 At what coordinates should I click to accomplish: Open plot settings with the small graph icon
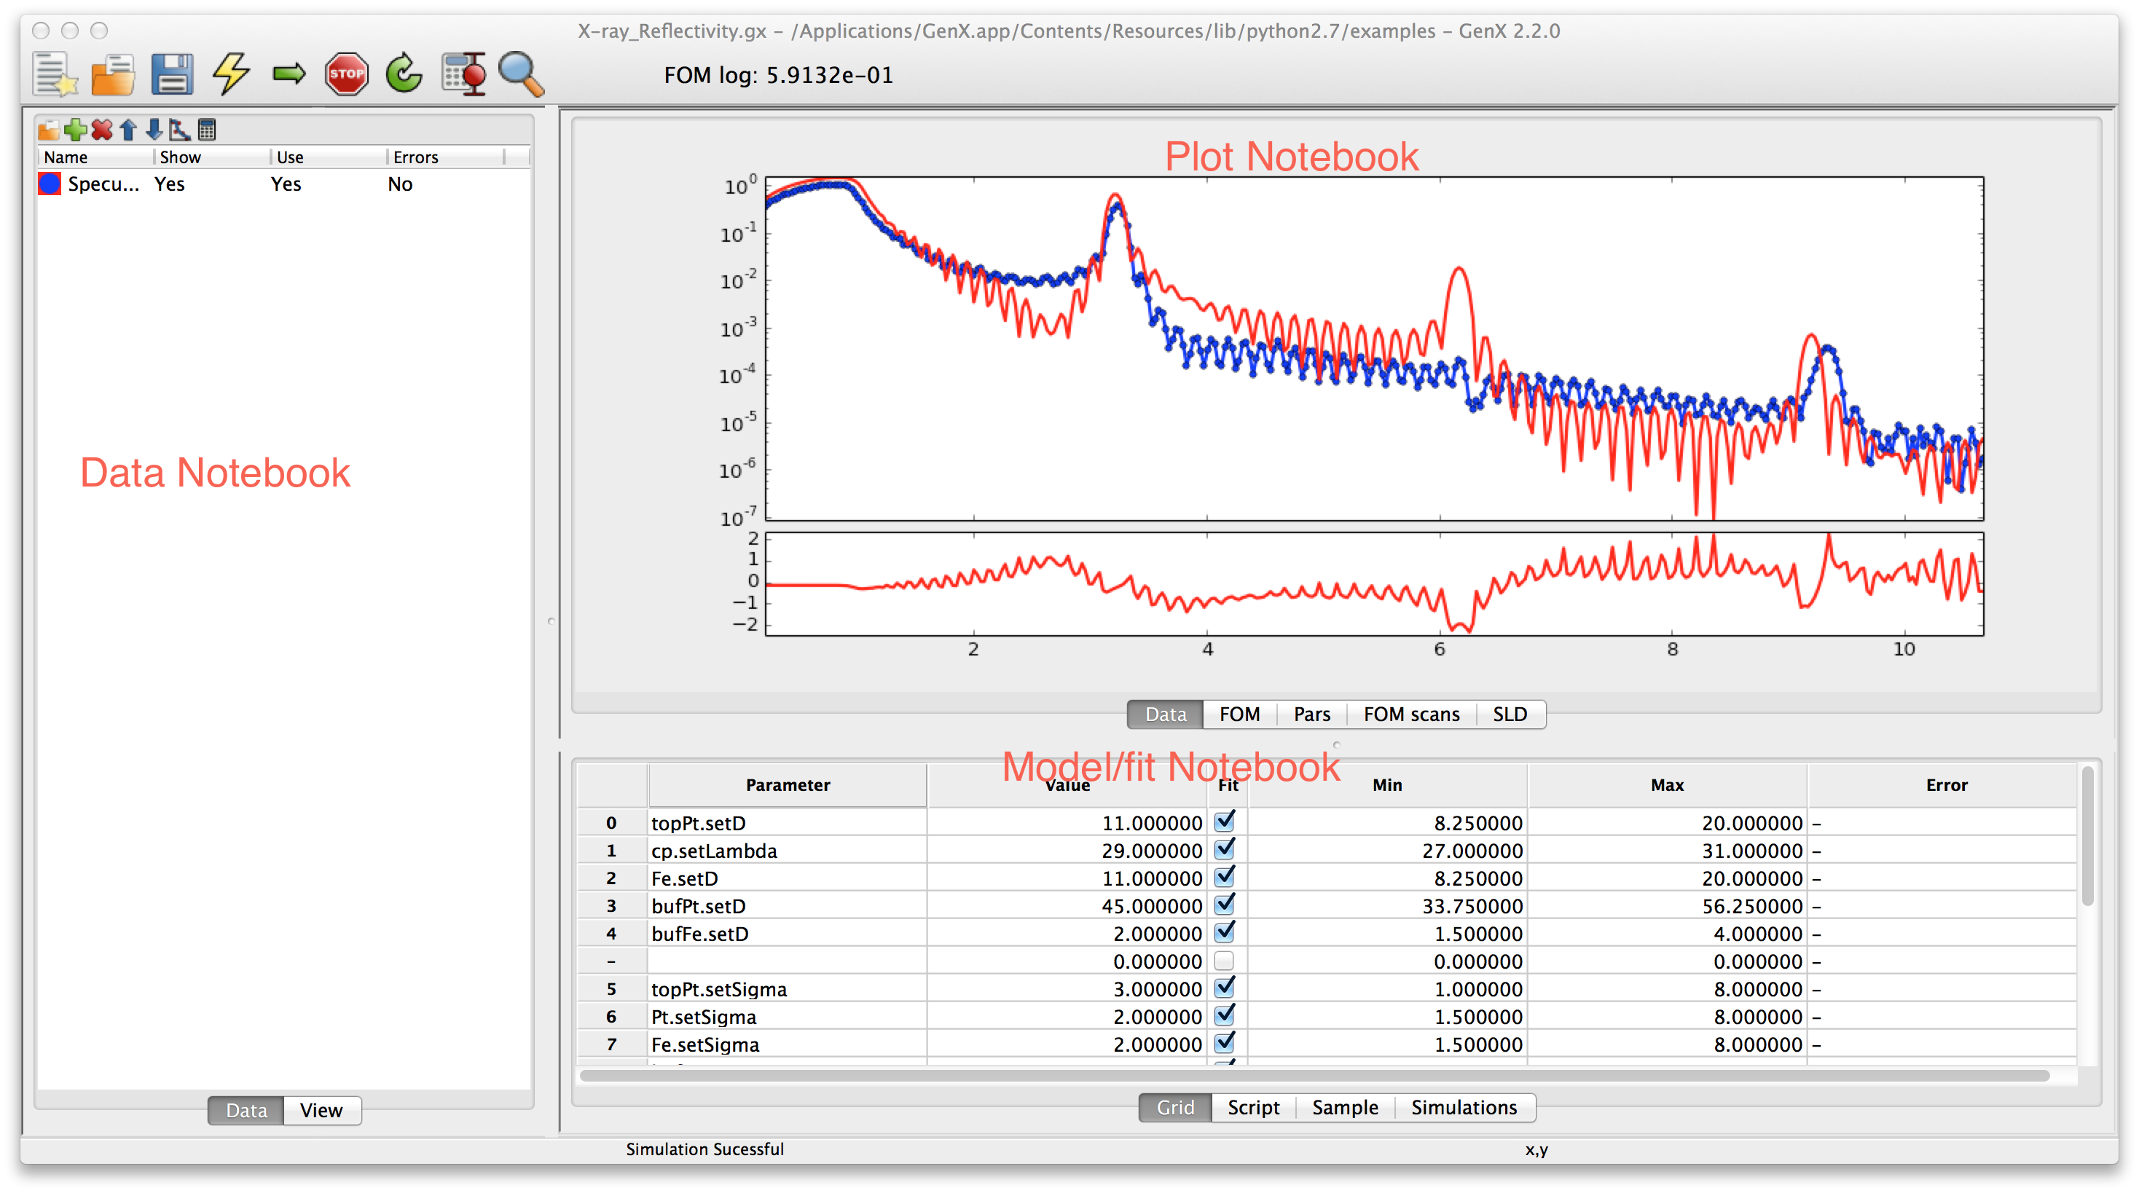pos(180,130)
